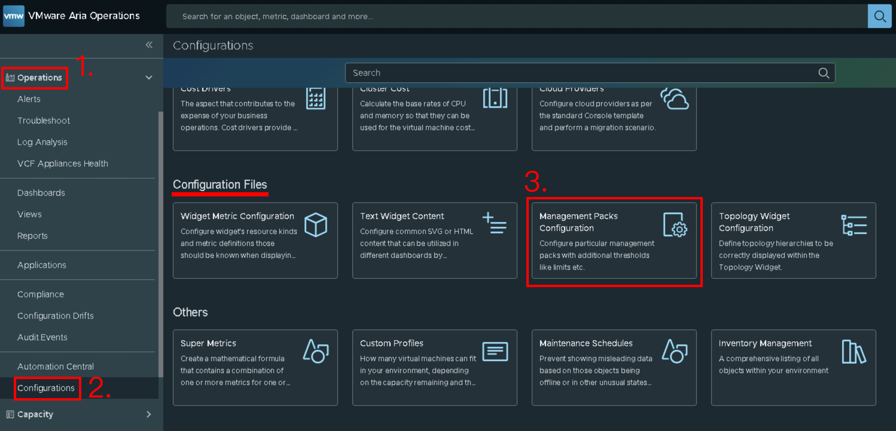Click the Widget Metric Configuration cube icon

point(316,225)
